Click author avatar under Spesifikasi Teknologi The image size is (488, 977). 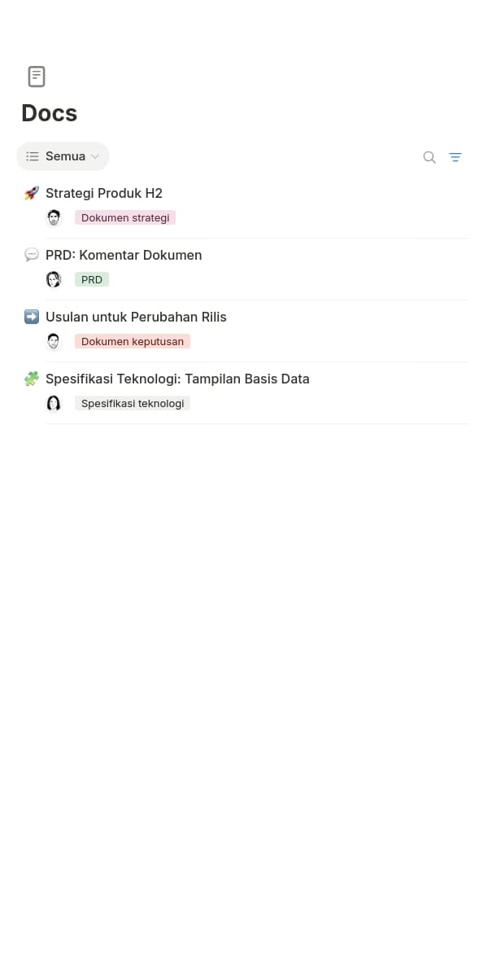pos(54,403)
